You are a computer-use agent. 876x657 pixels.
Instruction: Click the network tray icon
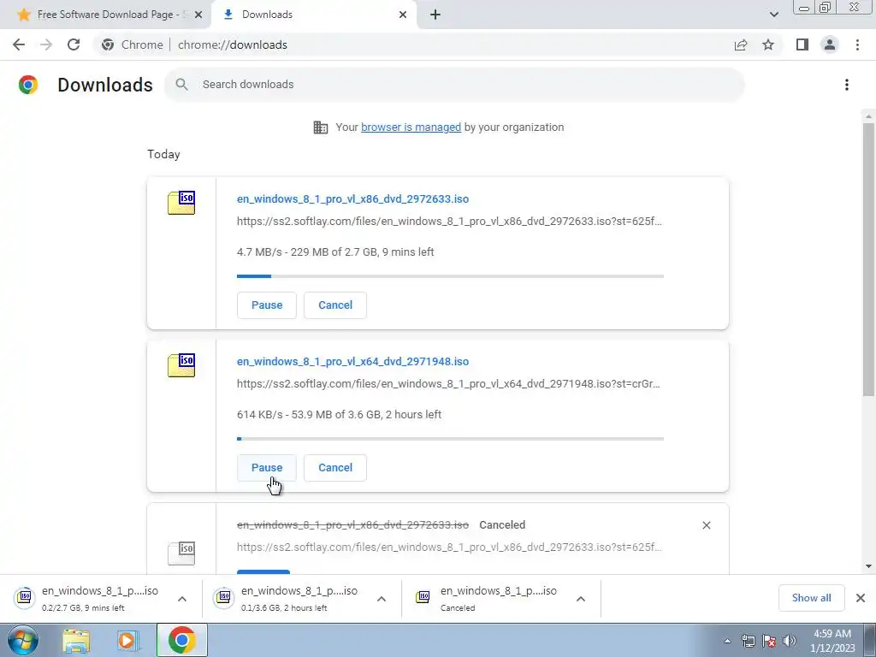(748, 640)
